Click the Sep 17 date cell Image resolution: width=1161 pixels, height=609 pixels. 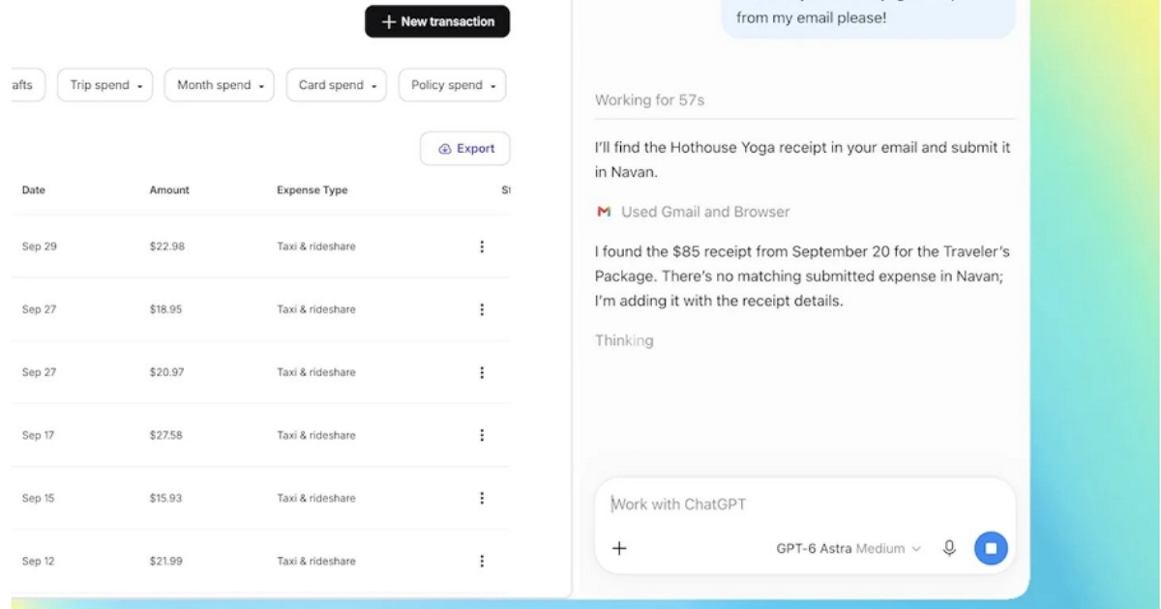(39, 435)
